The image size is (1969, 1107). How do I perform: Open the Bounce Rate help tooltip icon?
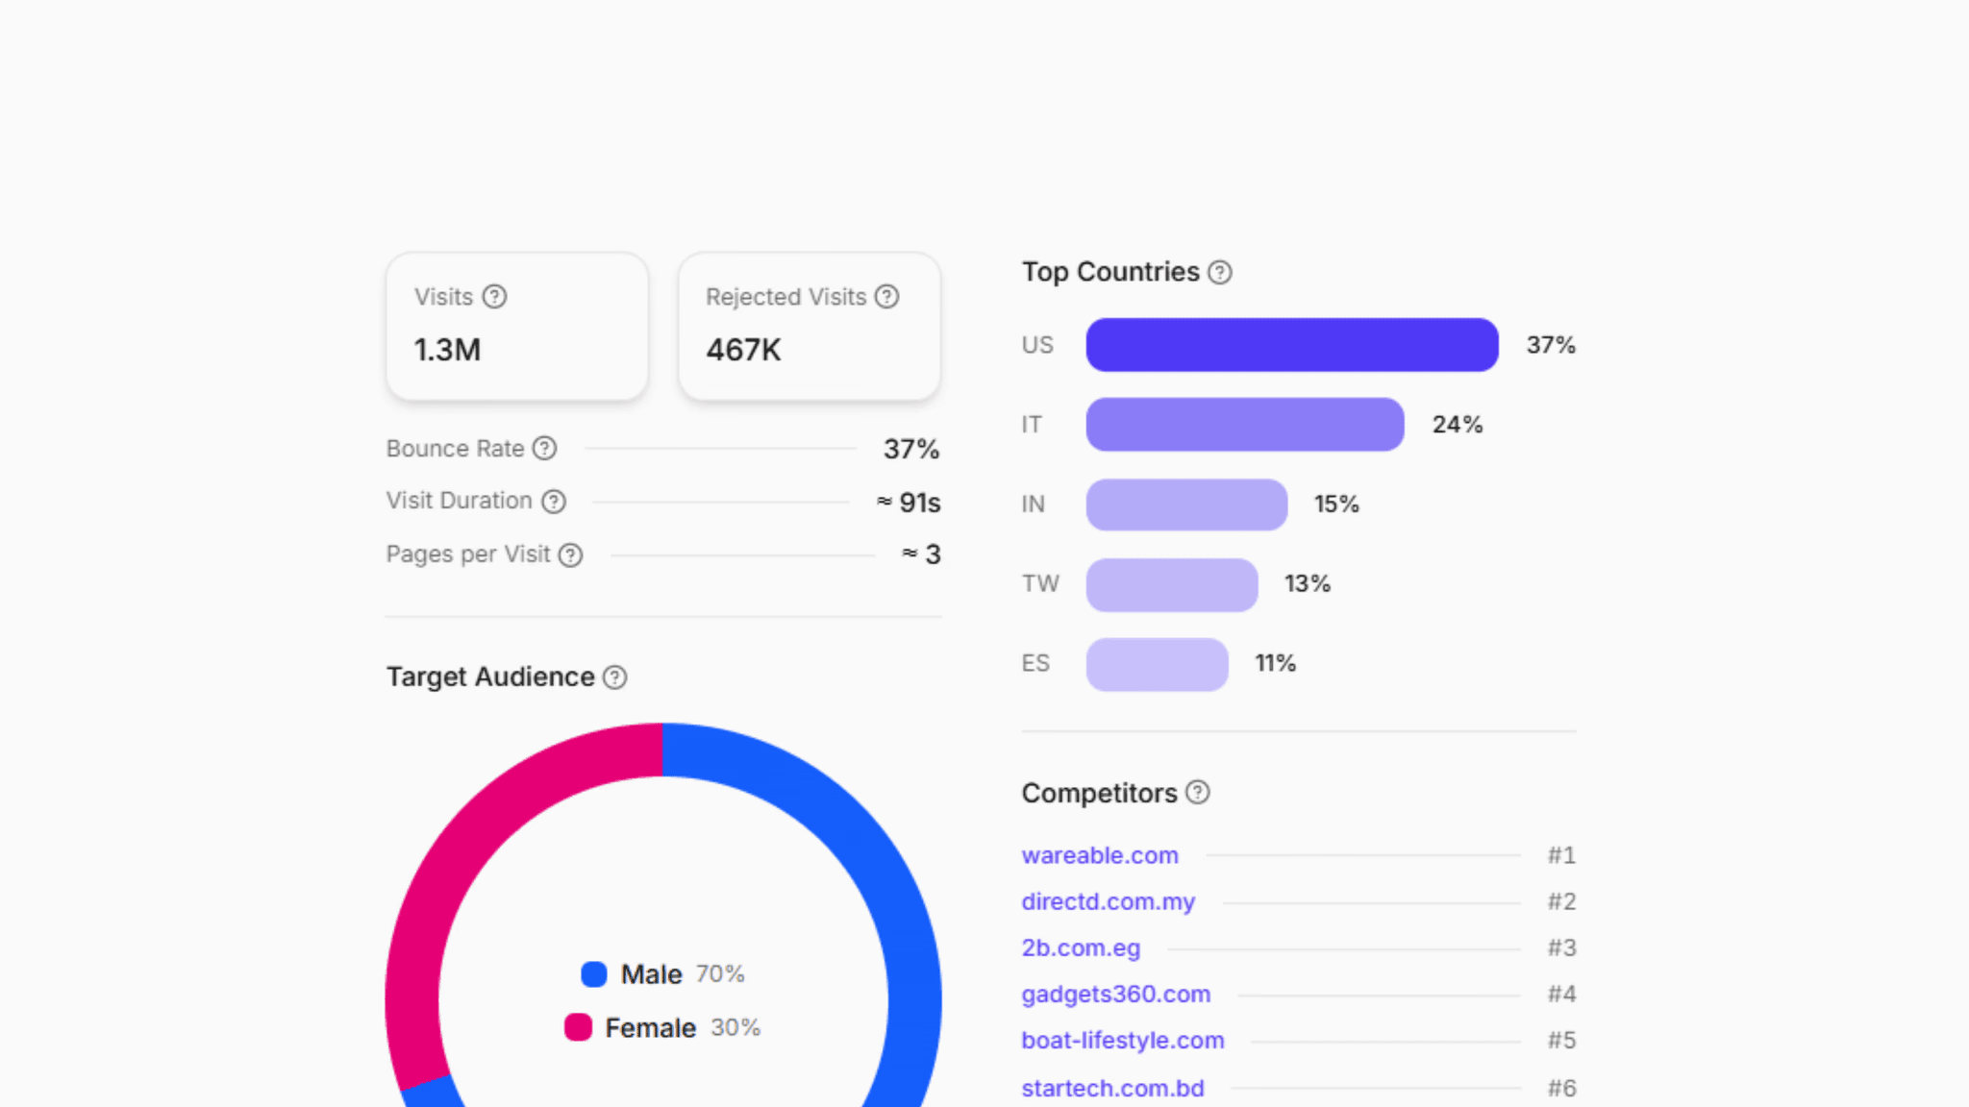pyautogui.click(x=544, y=449)
